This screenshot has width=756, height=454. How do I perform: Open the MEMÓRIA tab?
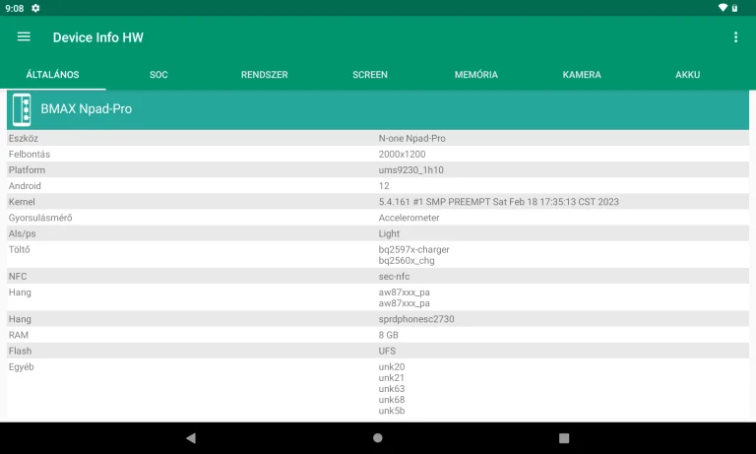[x=475, y=74]
